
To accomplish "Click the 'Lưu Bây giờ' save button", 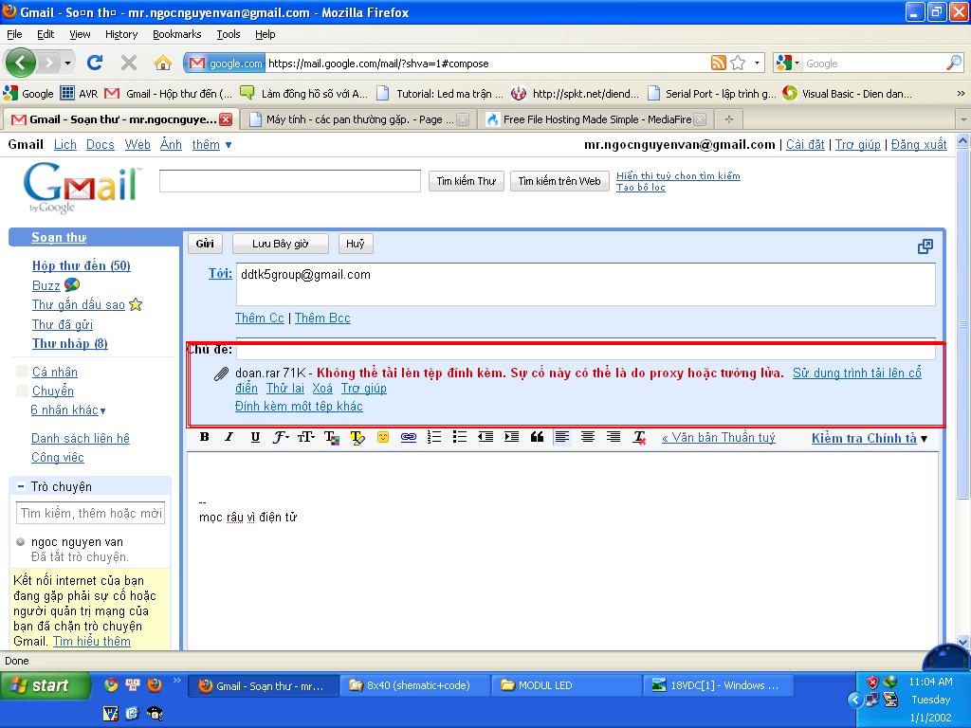I will (x=280, y=244).
